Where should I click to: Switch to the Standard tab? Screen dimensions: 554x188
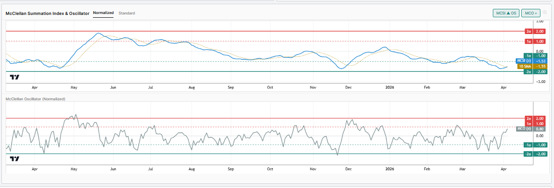127,13
